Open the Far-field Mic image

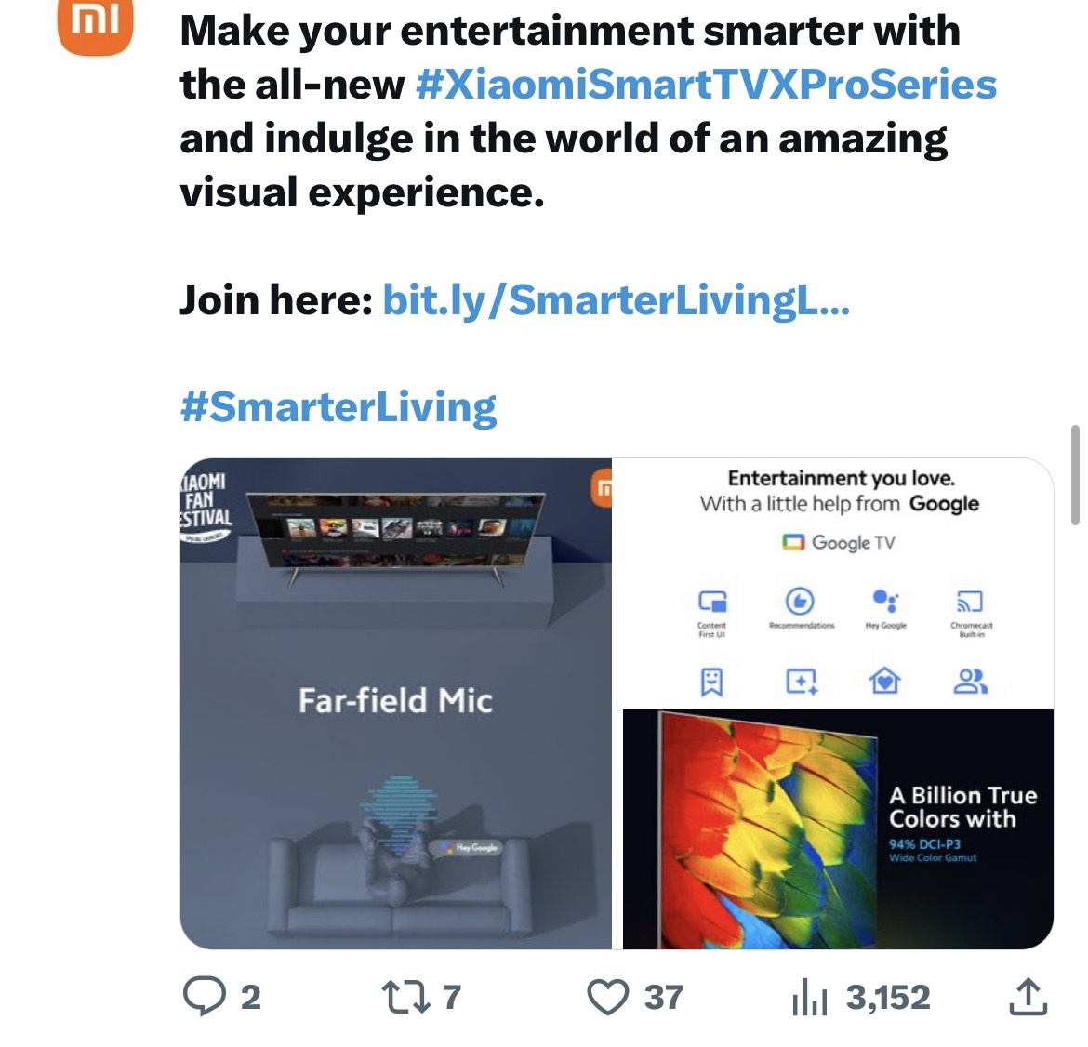tap(396, 703)
